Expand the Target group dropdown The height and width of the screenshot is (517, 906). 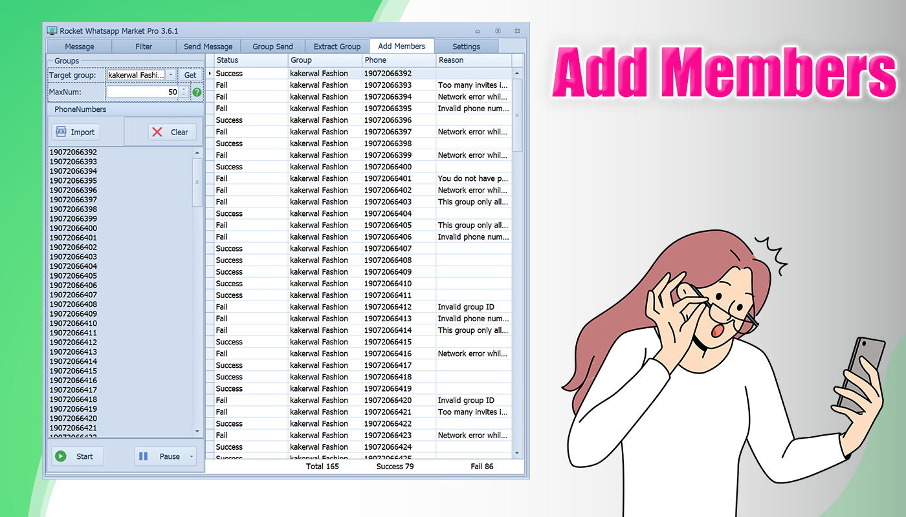(x=171, y=75)
